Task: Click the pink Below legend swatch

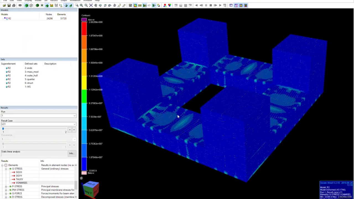Action: (x=84, y=173)
